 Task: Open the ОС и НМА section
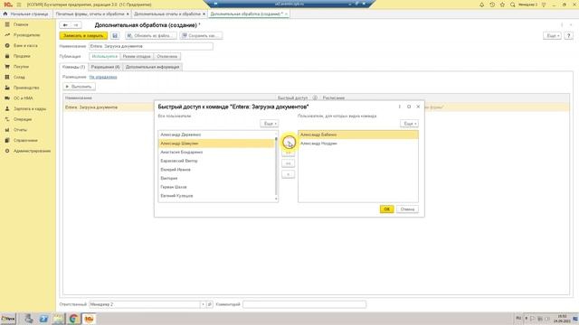click(x=24, y=98)
